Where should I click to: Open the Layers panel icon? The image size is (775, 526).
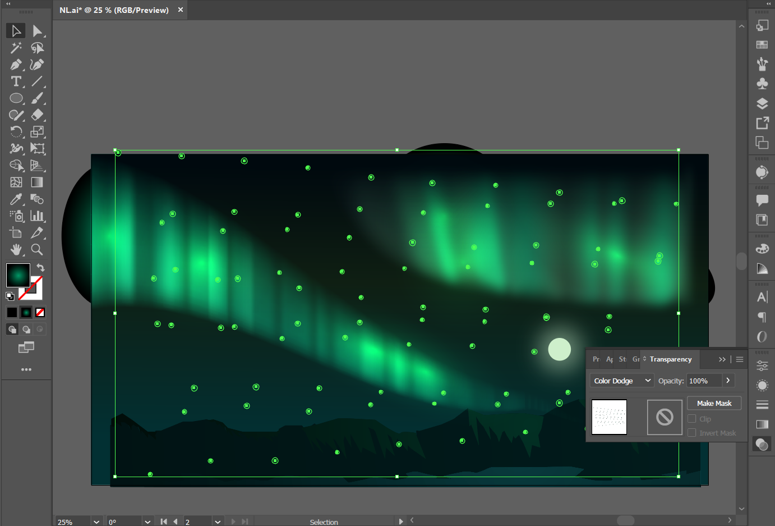pos(762,103)
